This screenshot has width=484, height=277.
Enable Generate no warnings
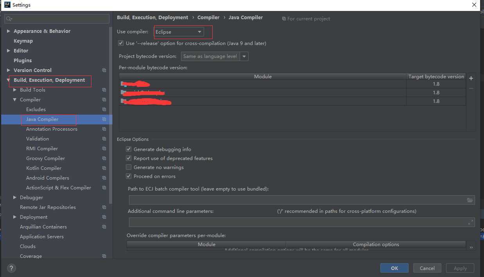[129, 167]
